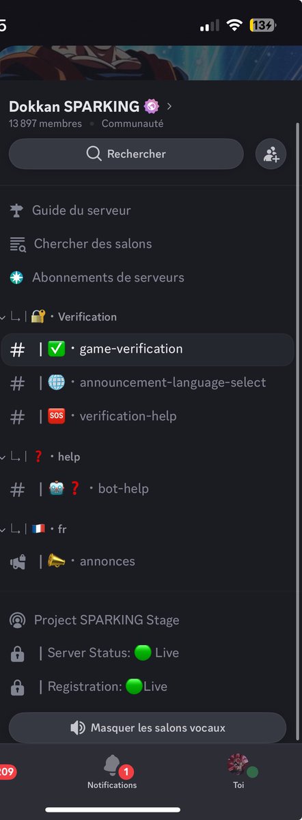Image resolution: width=302 pixels, height=820 pixels.
Task: Tap the Wi-Fi icon in status bar
Action: (x=235, y=25)
